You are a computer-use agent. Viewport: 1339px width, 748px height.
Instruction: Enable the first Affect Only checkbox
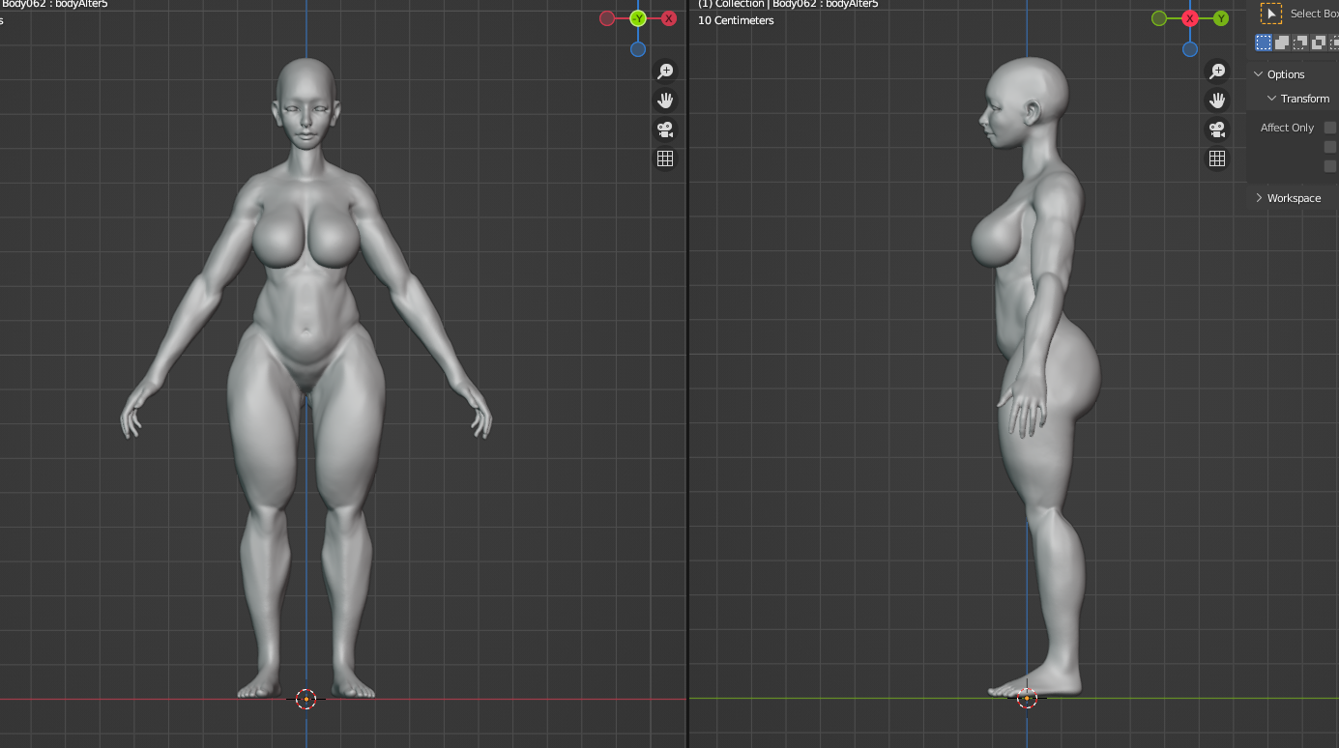pos(1330,128)
